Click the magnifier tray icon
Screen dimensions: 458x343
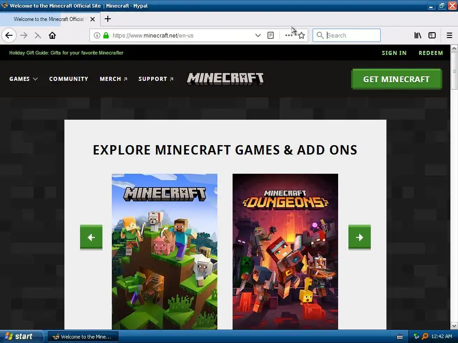425,336
